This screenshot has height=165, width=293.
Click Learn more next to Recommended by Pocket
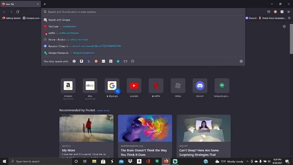click(x=103, y=110)
